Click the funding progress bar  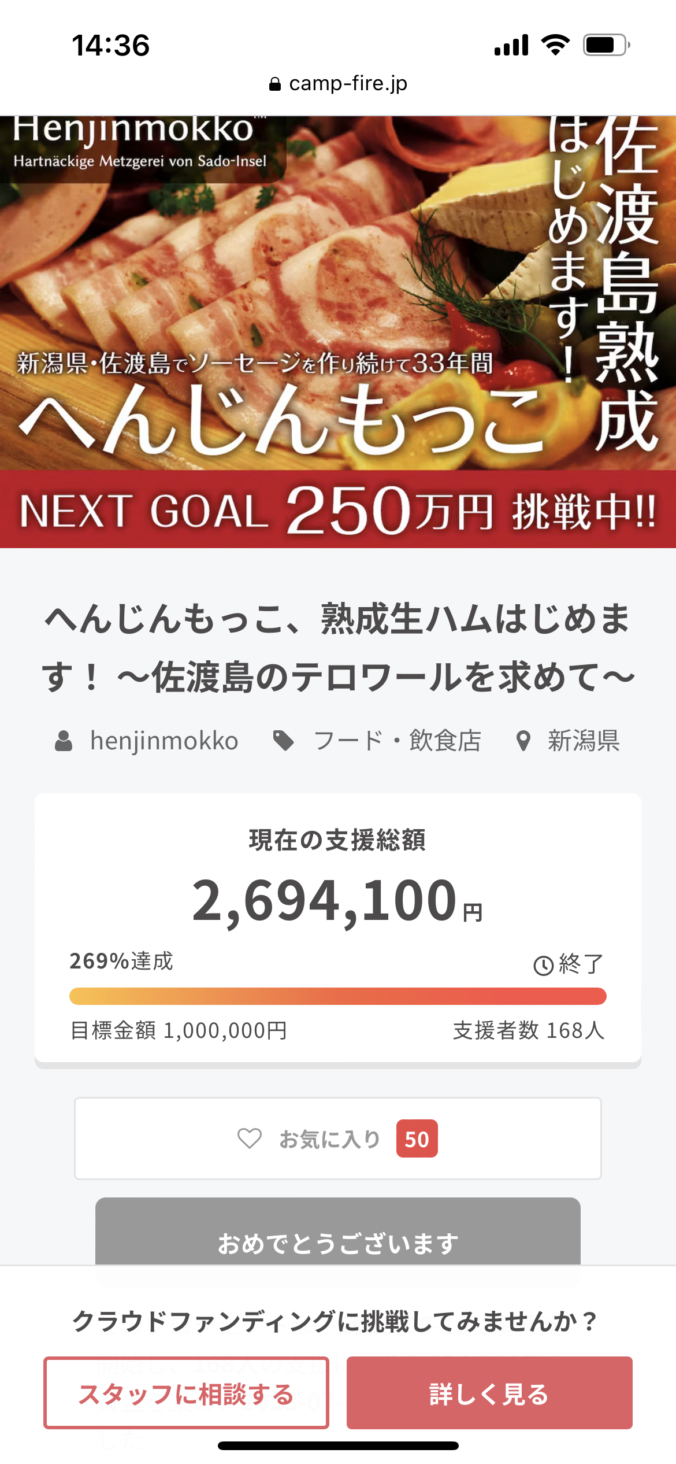point(338,996)
